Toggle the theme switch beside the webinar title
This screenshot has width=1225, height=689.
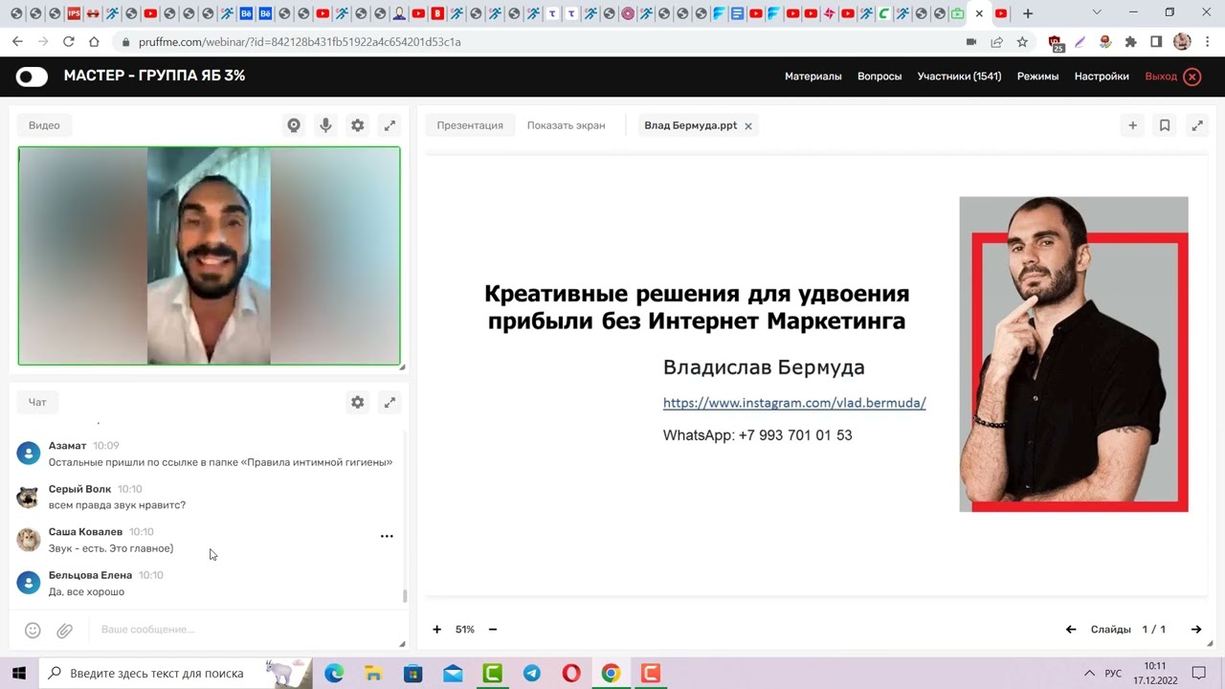(x=32, y=77)
